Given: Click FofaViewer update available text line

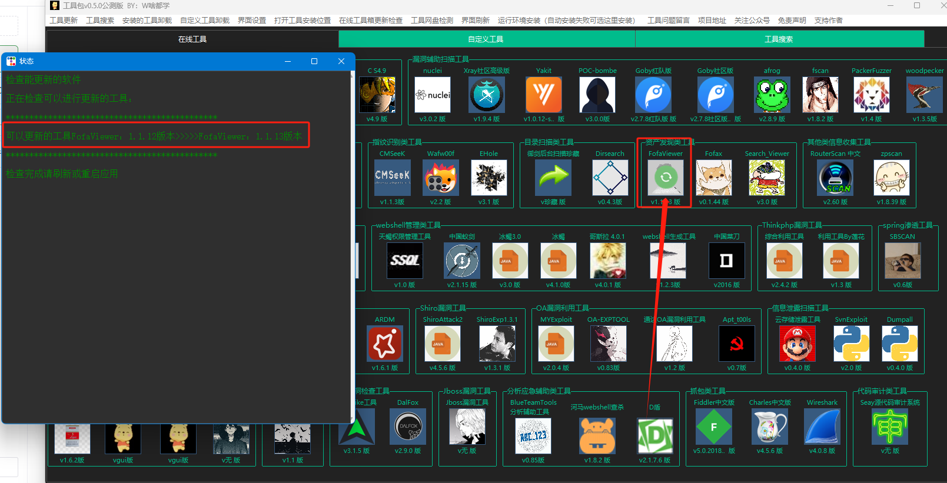Looking at the screenshot, I should point(154,136).
